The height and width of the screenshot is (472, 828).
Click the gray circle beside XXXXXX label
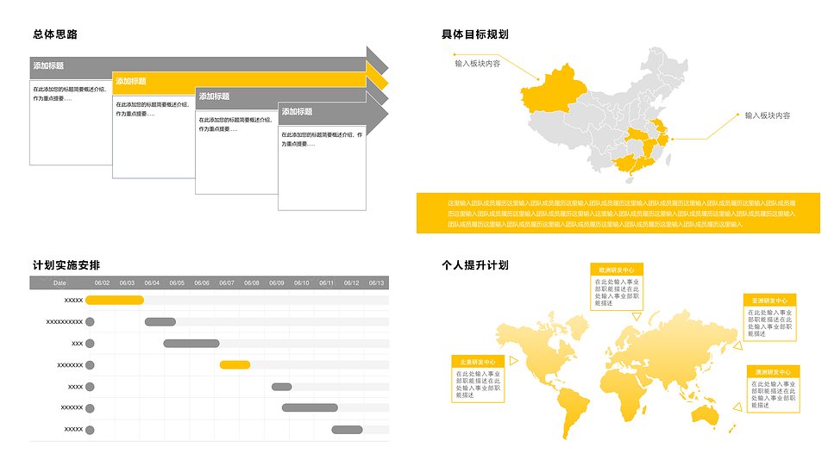90,408
